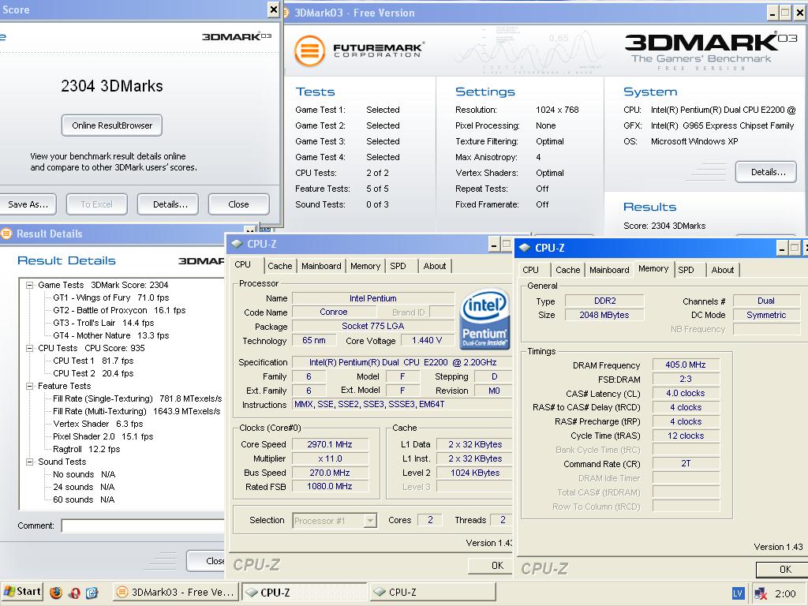The image size is (808, 606).
Task: Click Close button in Score window
Action: click(238, 204)
